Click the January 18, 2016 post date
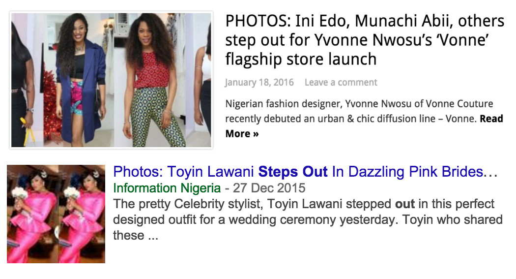516x279 pixels. (x=259, y=82)
